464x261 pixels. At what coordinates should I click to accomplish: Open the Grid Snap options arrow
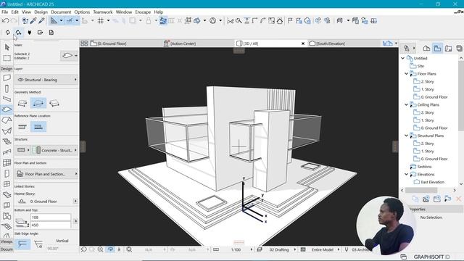108,21
